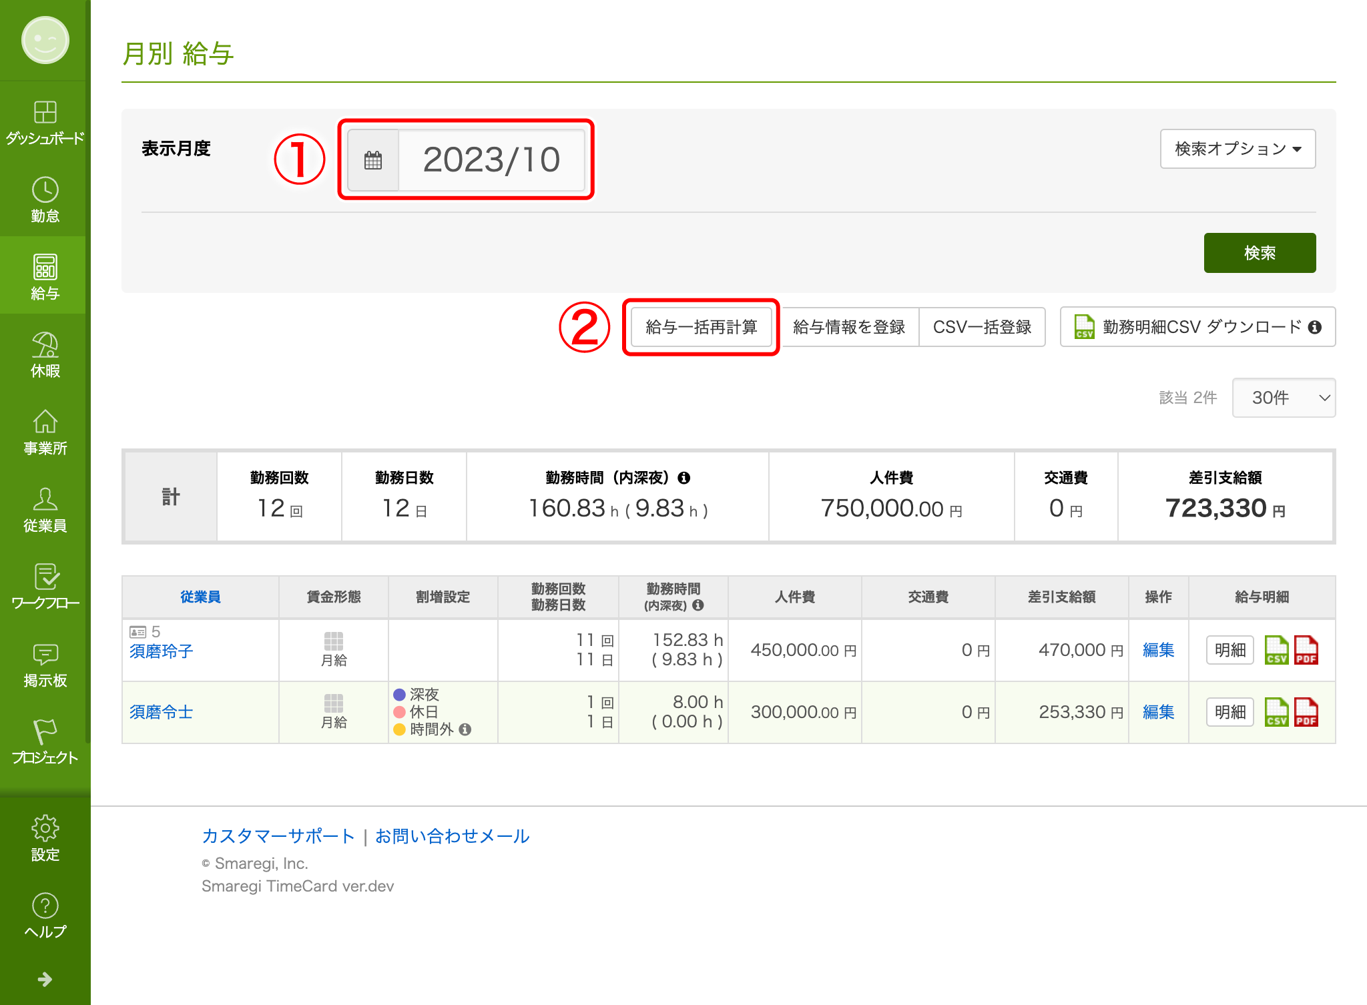Open 設定 settings in sidebar
Screen dimensions: 1367x1005
45,838
